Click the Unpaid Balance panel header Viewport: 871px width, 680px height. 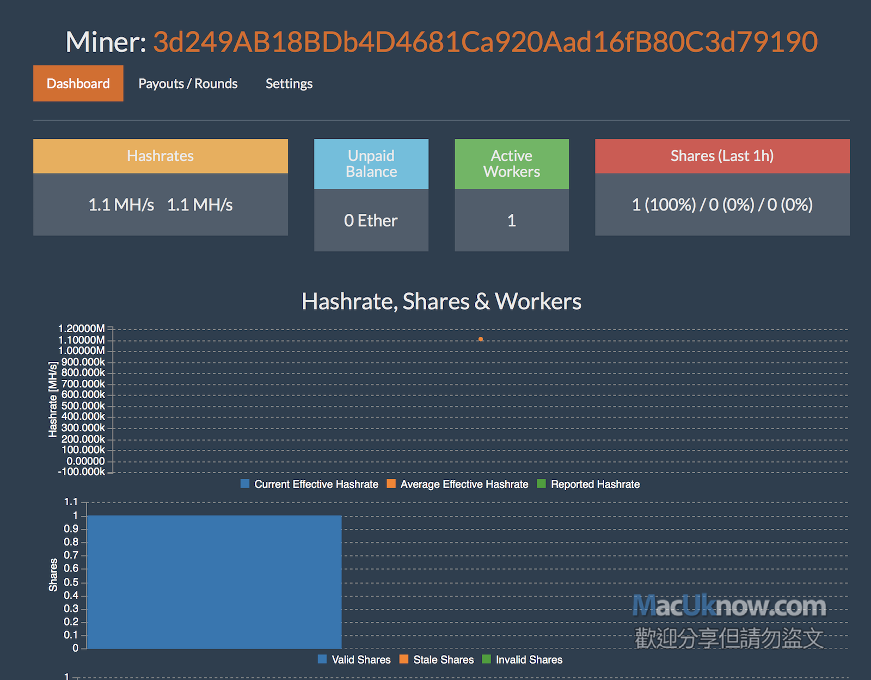point(371,164)
